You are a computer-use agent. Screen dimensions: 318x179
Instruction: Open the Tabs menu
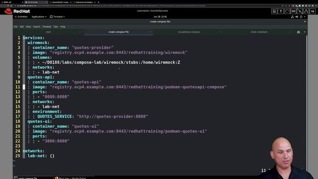[56, 26]
